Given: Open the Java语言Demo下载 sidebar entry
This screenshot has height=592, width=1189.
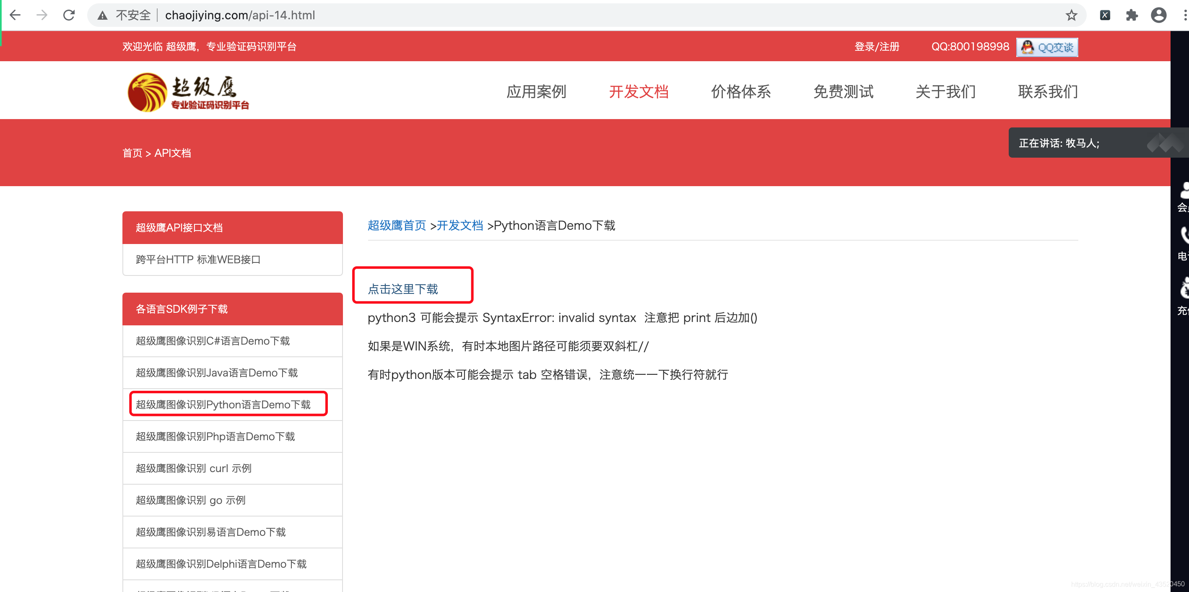Looking at the screenshot, I should tap(217, 372).
